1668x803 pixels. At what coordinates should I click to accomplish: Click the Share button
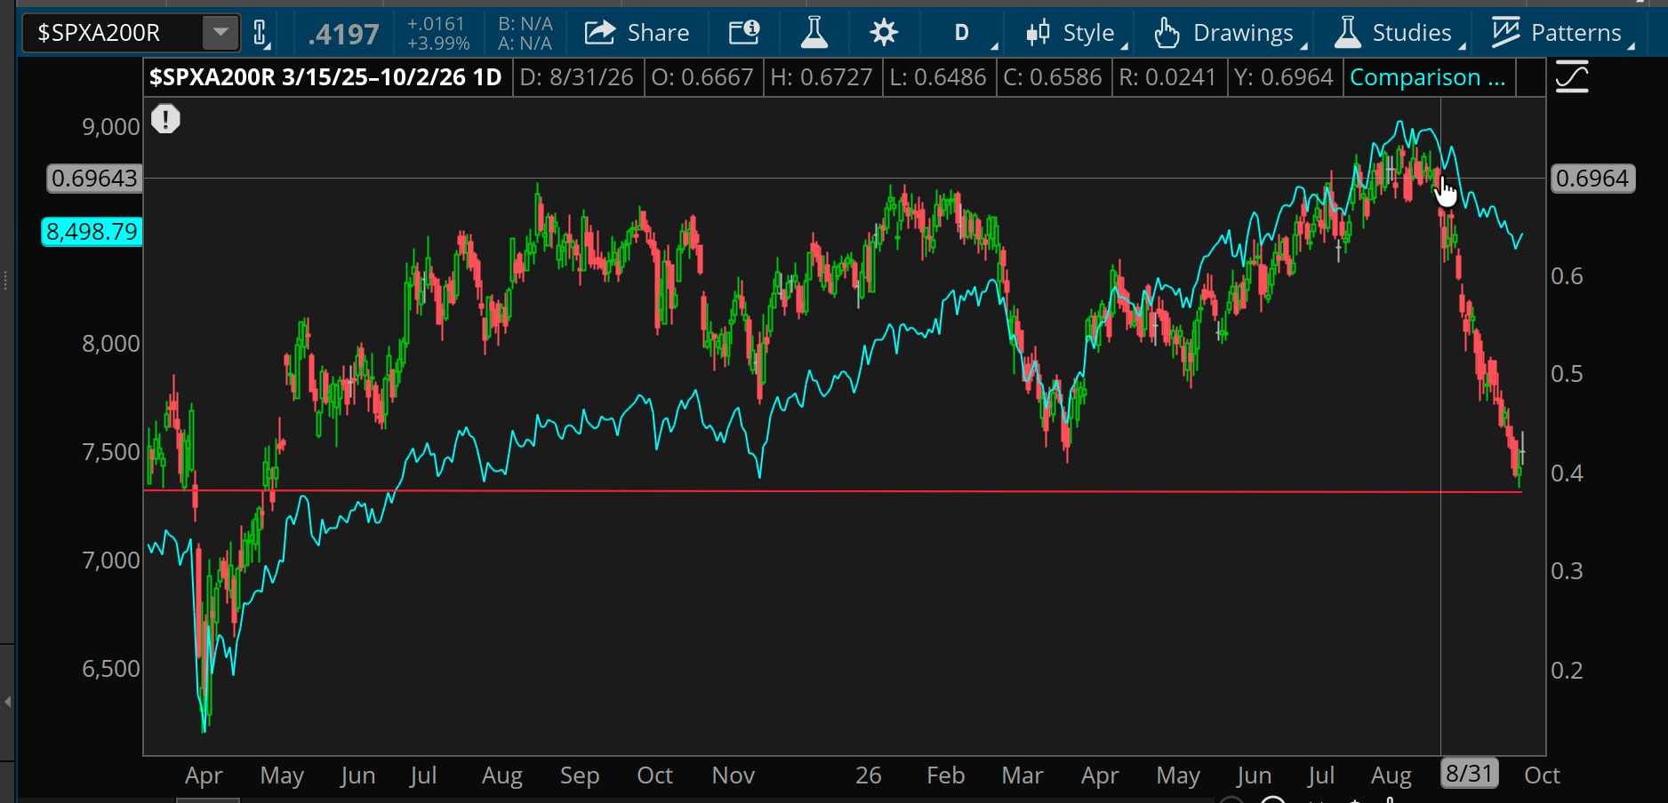[637, 33]
